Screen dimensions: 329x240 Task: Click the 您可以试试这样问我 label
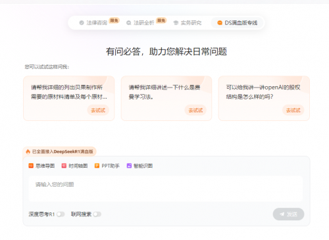47,67
